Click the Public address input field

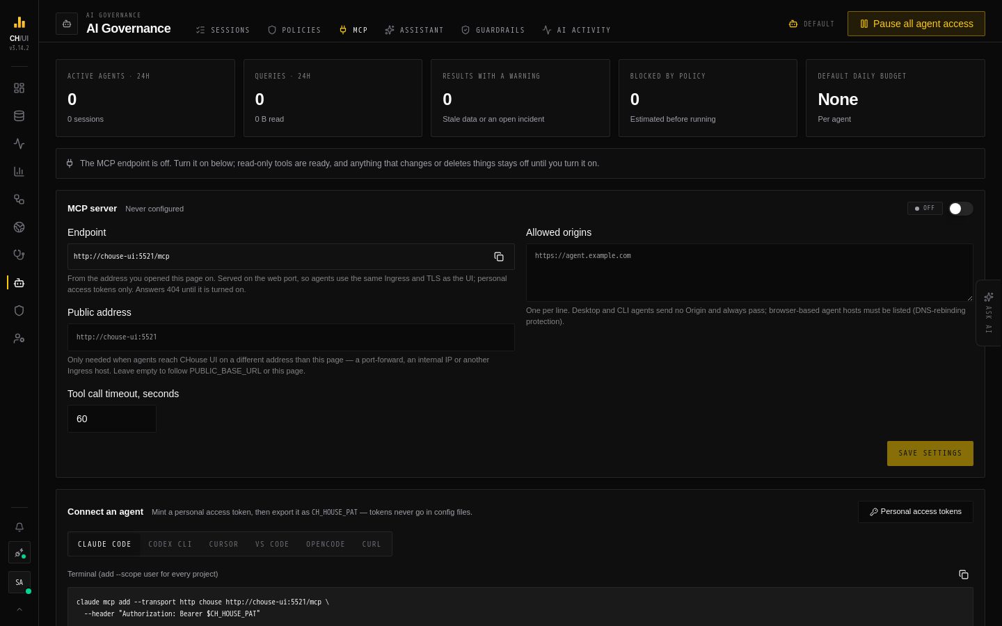(x=291, y=337)
